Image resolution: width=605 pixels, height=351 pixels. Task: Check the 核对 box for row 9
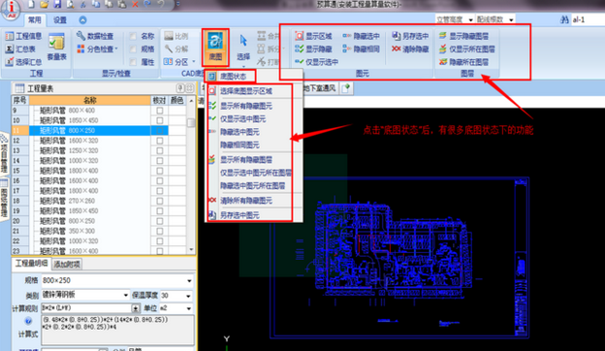[x=159, y=111]
